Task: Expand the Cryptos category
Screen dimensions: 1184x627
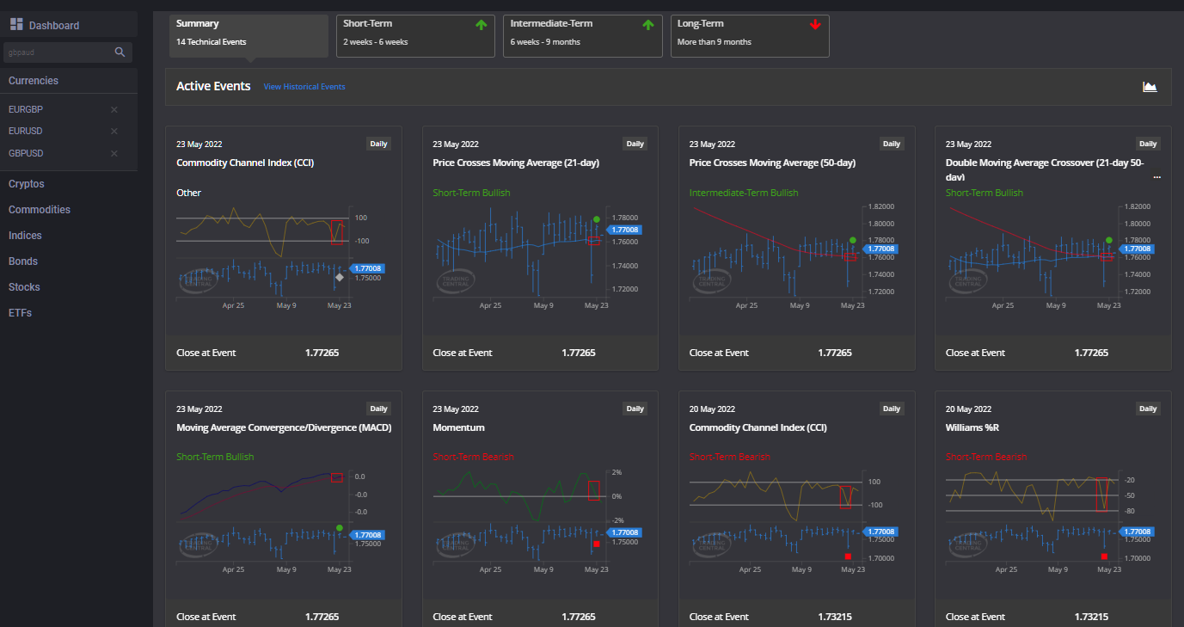Action: coord(27,184)
